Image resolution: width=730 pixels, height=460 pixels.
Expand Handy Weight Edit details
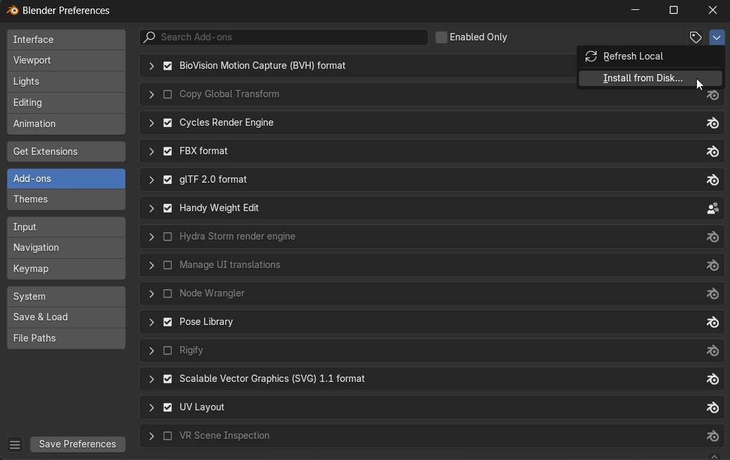[x=151, y=208]
